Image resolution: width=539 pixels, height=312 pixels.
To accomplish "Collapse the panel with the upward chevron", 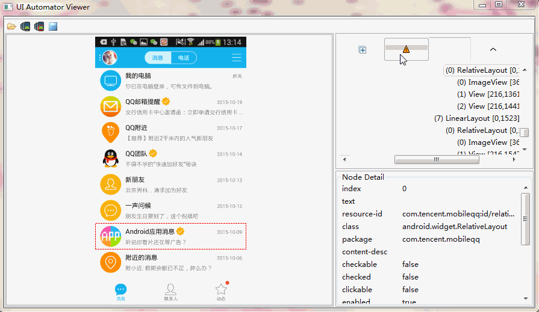I will [x=493, y=49].
